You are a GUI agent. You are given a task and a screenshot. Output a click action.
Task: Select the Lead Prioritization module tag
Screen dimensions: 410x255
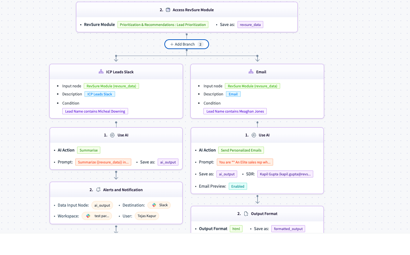[x=163, y=25]
